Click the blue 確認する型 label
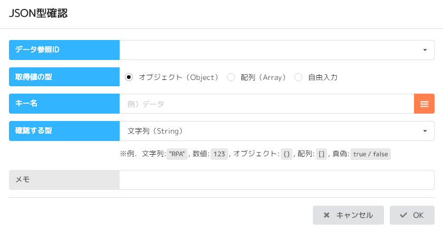This screenshot has height=232, width=443. click(x=64, y=132)
